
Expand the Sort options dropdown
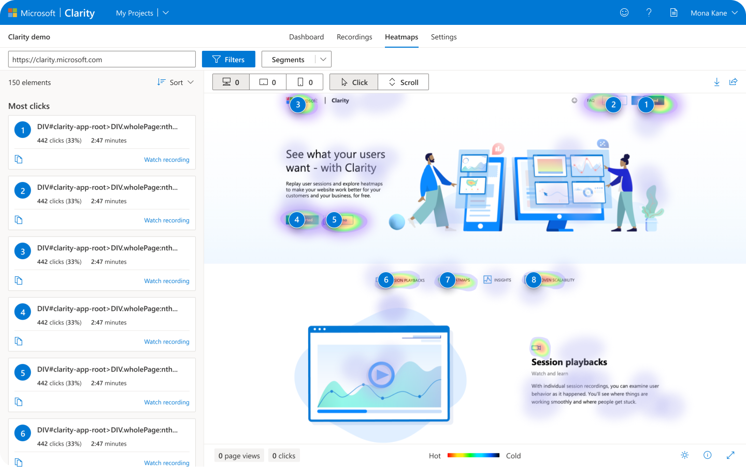pyautogui.click(x=176, y=82)
